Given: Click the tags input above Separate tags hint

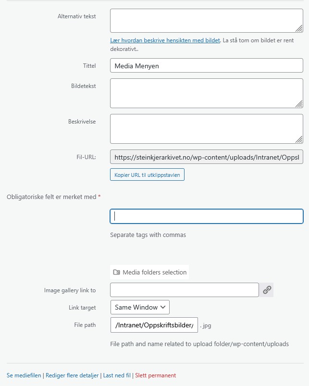Looking at the screenshot, I should tap(207, 216).
